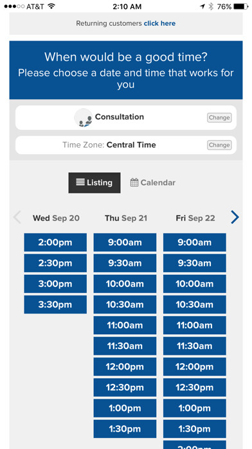The width and height of the screenshot is (252, 449).
Task: Change the Consultation appointment type
Action: (219, 117)
